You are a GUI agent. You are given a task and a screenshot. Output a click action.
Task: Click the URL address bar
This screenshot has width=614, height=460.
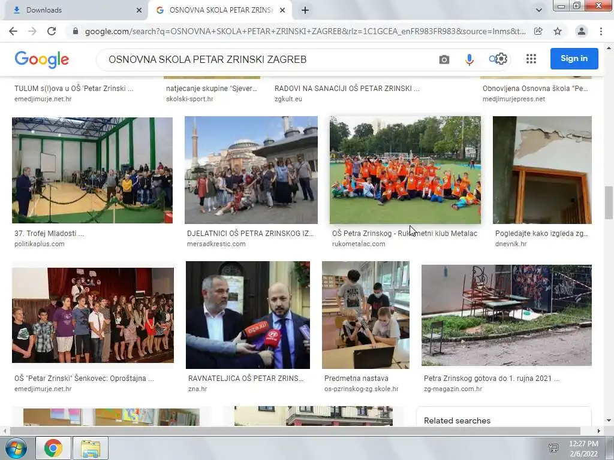(x=305, y=31)
